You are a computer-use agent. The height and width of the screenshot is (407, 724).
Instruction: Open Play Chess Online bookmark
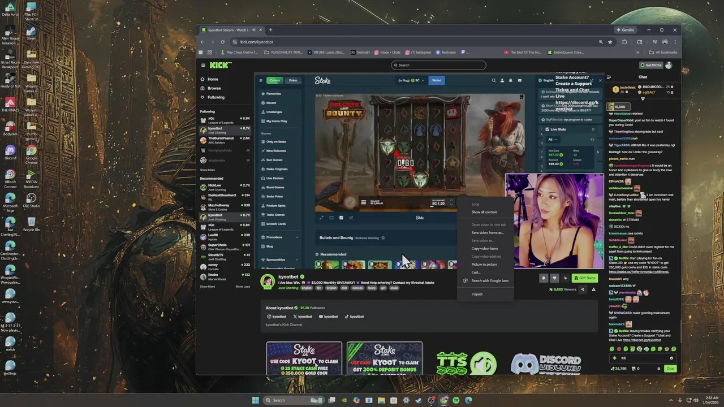click(x=240, y=53)
